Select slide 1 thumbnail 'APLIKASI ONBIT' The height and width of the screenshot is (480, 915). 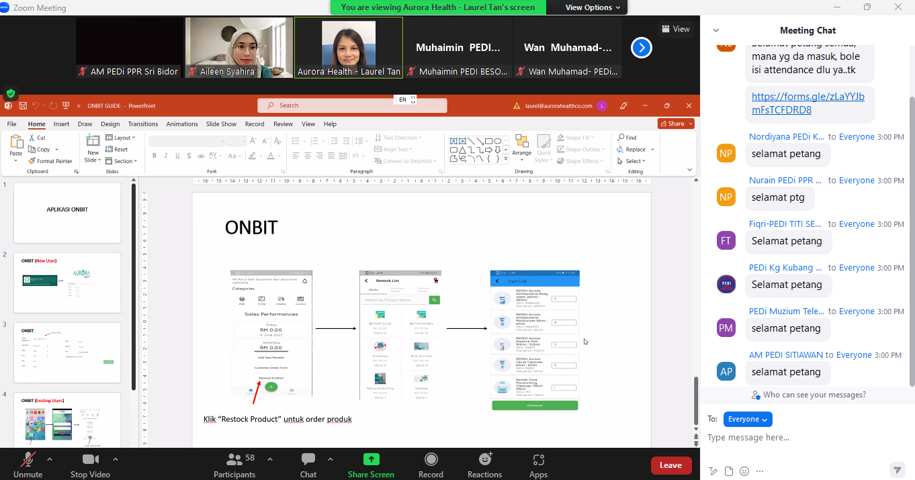click(67, 212)
